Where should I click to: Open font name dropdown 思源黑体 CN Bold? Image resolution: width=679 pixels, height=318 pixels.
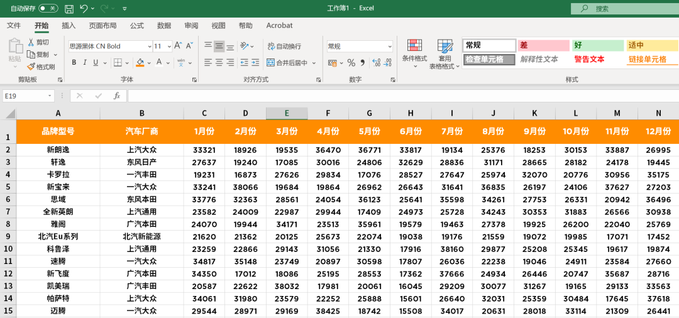[150, 47]
